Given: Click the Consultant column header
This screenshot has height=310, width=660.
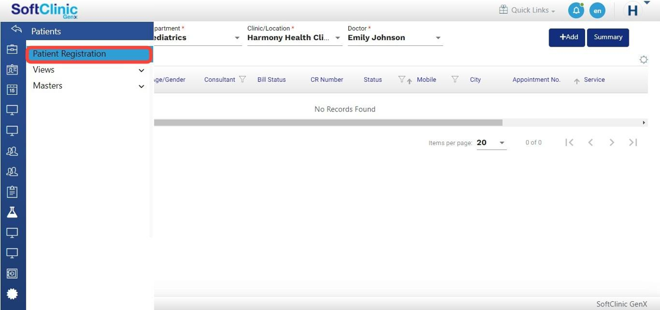Looking at the screenshot, I should (220, 80).
